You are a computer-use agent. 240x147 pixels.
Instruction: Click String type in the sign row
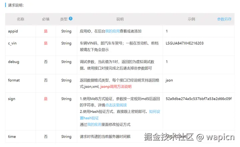[66, 99]
